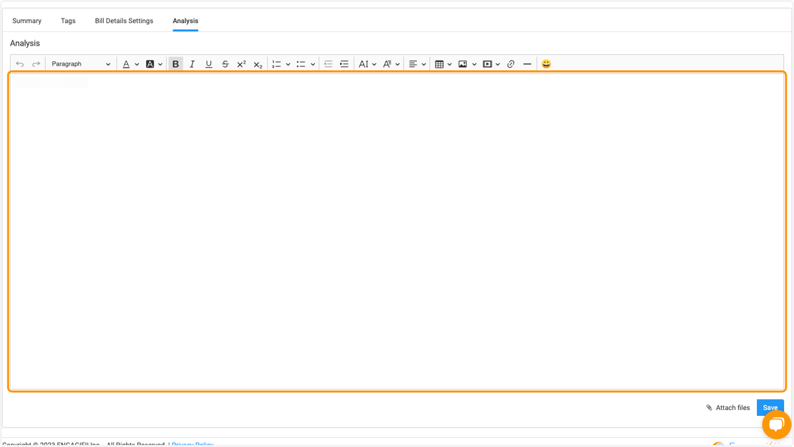Screen dimensions: 794x447
Task: Click into the Analysis text editor area
Action: click(397, 231)
